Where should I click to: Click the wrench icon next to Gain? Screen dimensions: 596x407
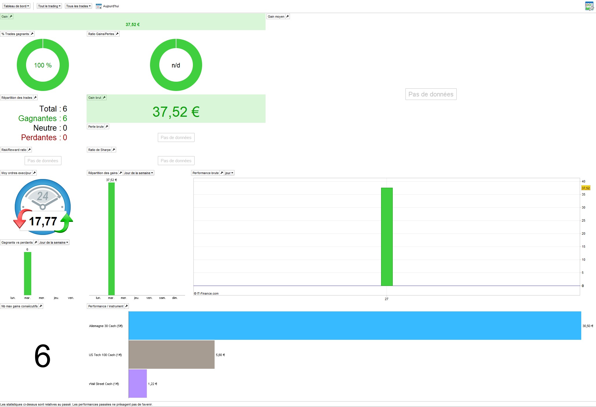[11, 17]
